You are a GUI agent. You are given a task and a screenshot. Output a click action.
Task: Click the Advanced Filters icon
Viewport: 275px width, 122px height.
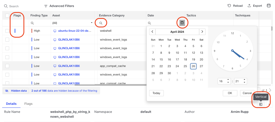point(46,6)
